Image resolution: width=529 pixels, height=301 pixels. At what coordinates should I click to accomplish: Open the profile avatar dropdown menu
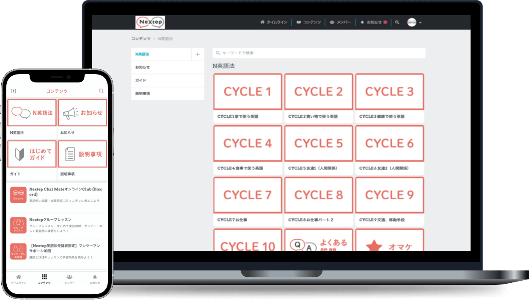[x=412, y=22]
